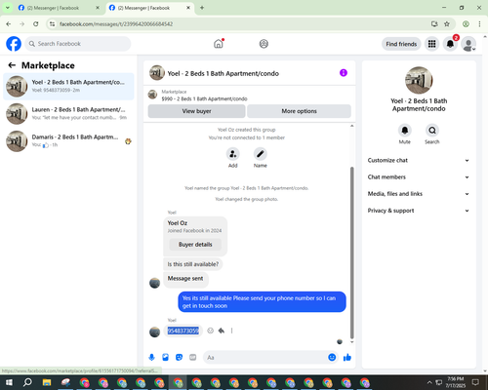Image resolution: width=488 pixels, height=390 pixels.
Task: Expand Media, files and links section
Action: [419, 194]
